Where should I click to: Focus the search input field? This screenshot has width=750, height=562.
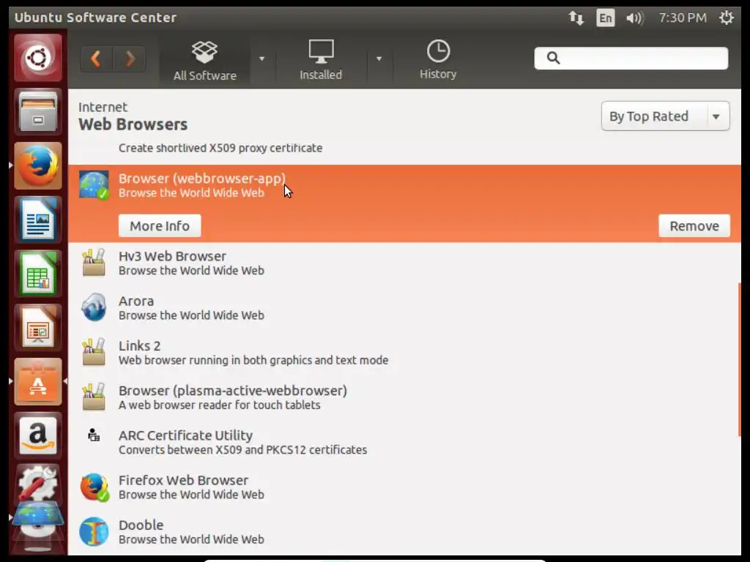[631, 58]
